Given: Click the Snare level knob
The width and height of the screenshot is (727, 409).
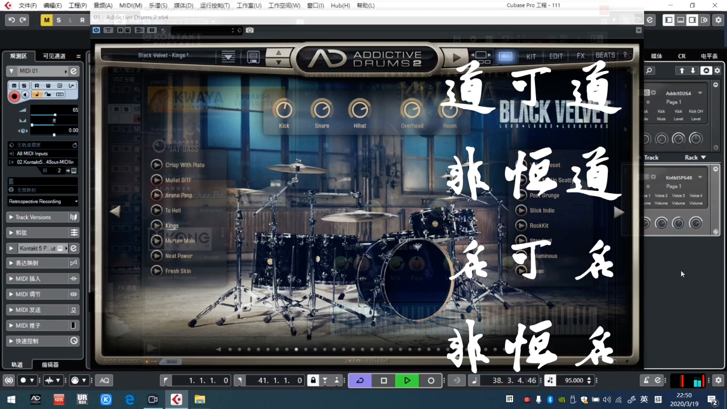Looking at the screenshot, I should [x=322, y=109].
